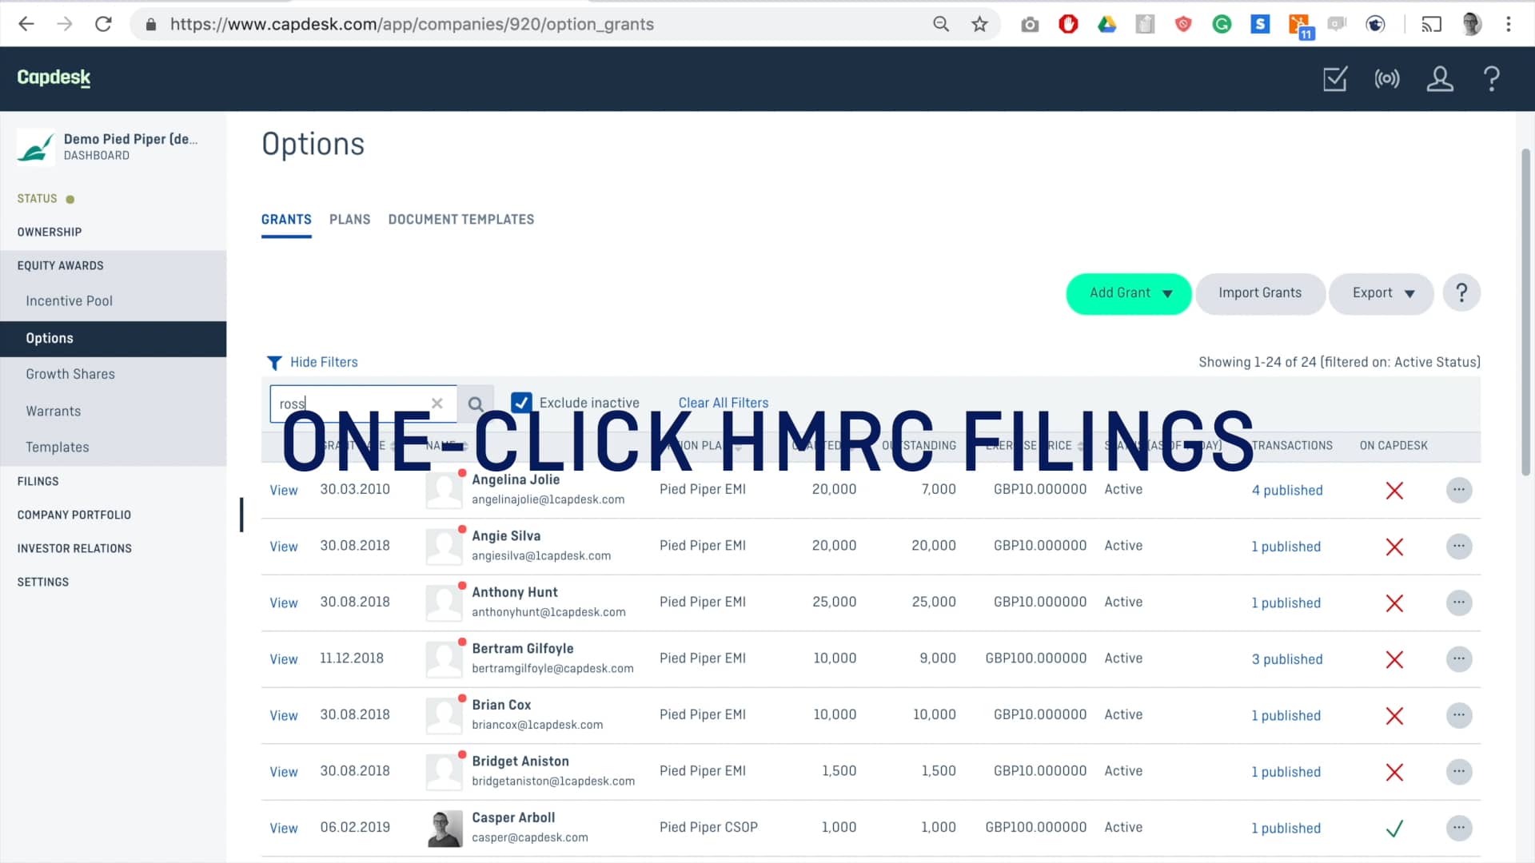Bookmark this page with the star icon
This screenshot has height=863, width=1535.
pyautogui.click(x=979, y=24)
